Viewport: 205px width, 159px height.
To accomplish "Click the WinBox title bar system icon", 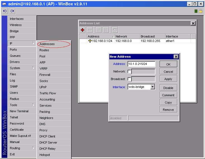I will click(x=4, y=4).
